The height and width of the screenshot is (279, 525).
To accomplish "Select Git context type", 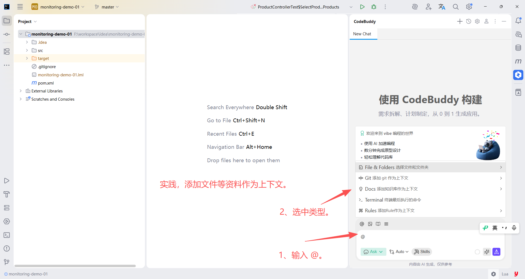I will pyautogui.click(x=430, y=178).
